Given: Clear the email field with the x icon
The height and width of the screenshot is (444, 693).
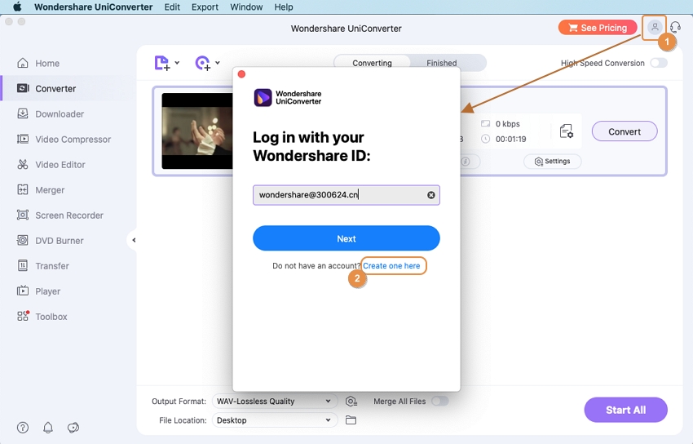Looking at the screenshot, I should coord(430,195).
